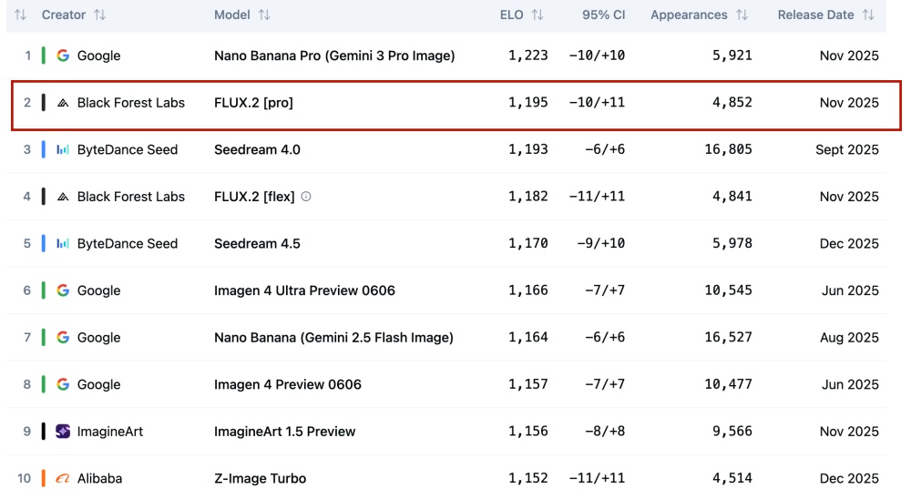
Task: Sort the leaderboard by ELO score
Action: coord(537,15)
